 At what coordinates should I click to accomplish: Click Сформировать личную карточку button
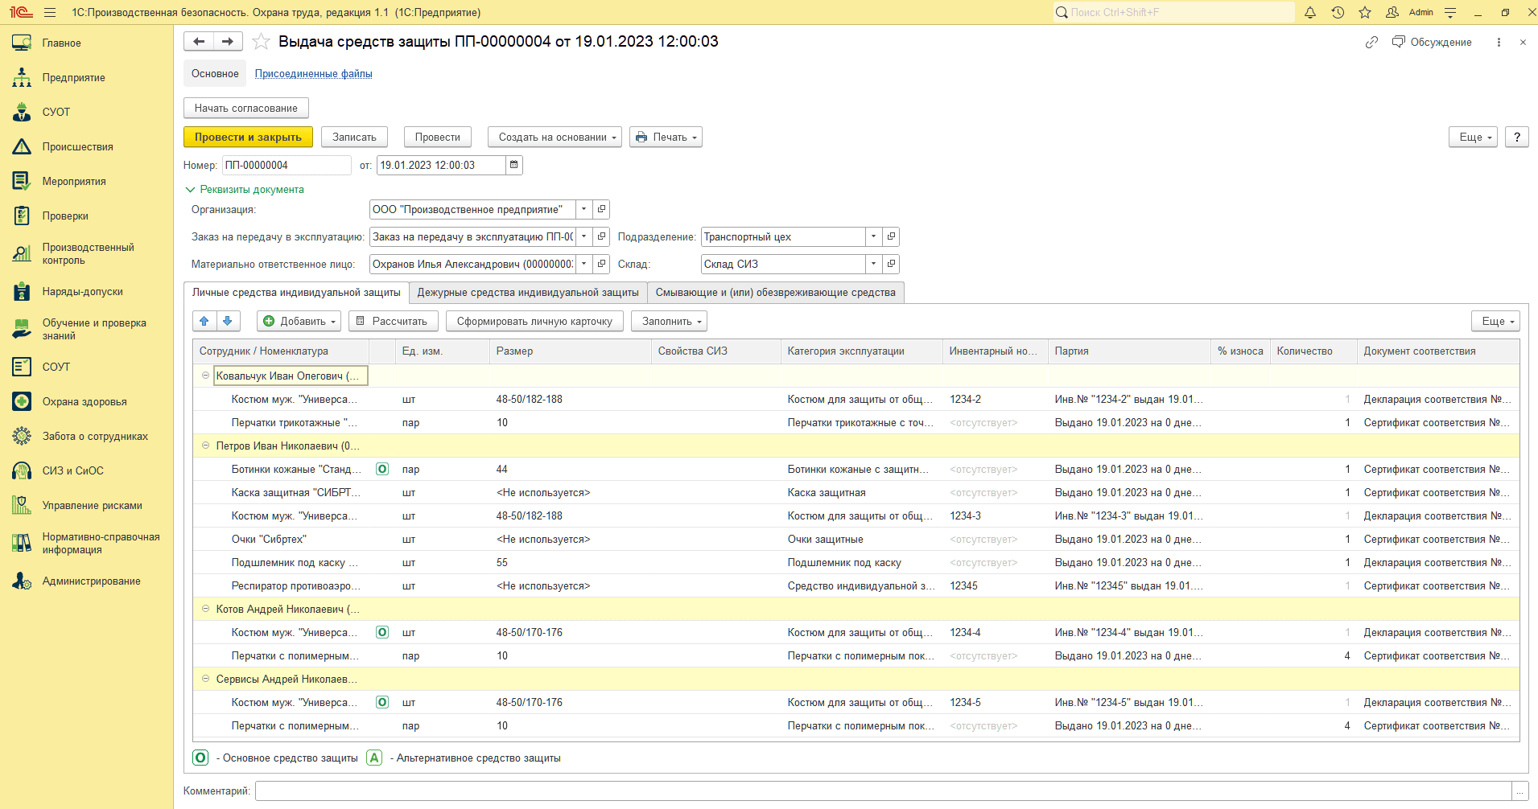(534, 321)
